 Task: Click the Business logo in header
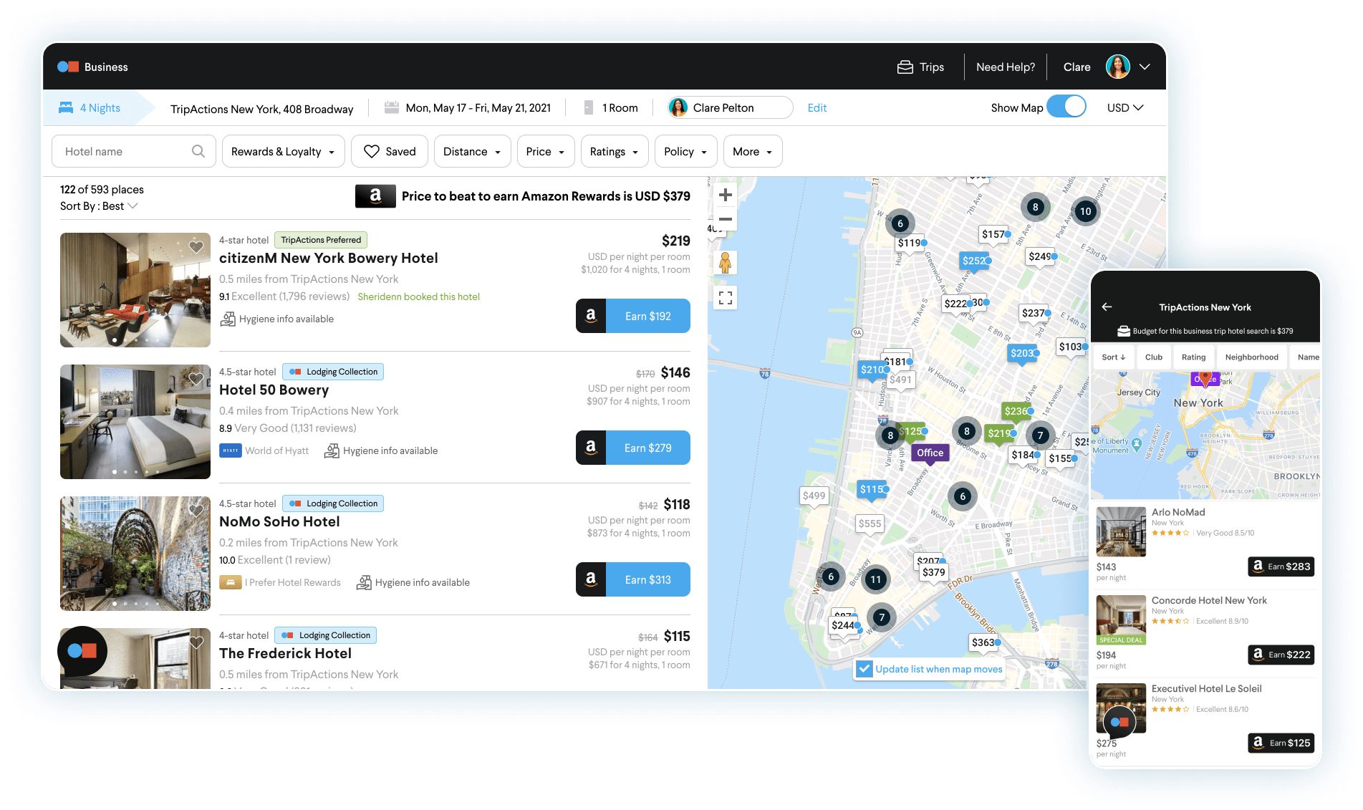coord(92,67)
